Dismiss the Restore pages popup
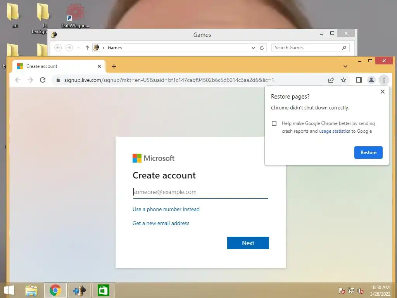The image size is (397, 298). click(x=383, y=92)
